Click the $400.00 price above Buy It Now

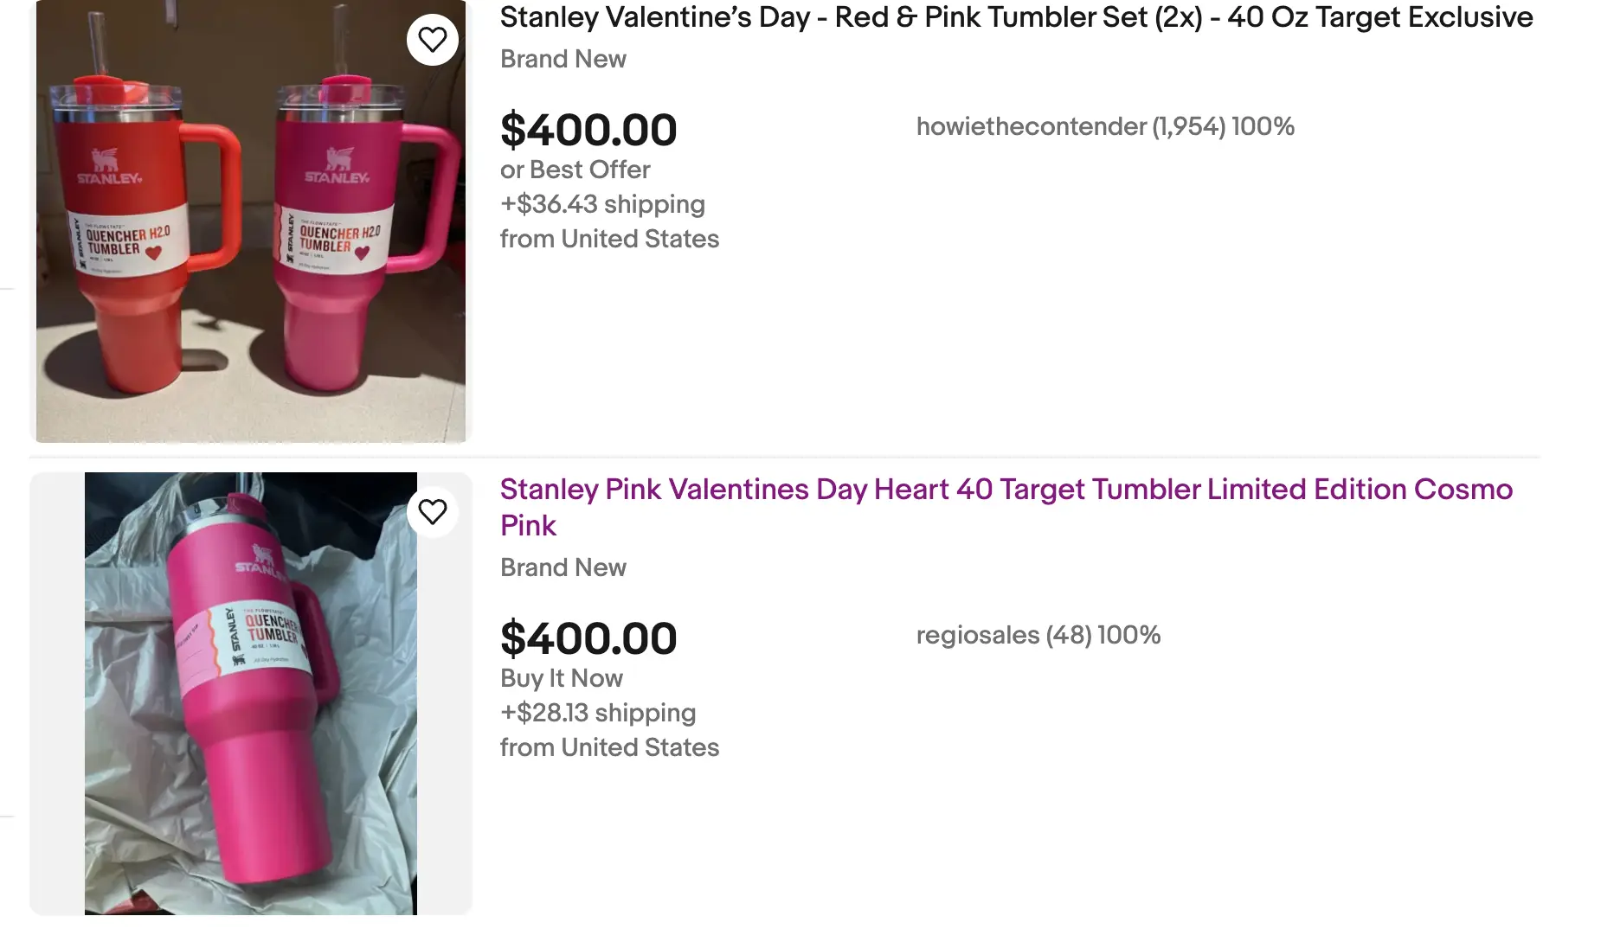click(588, 639)
